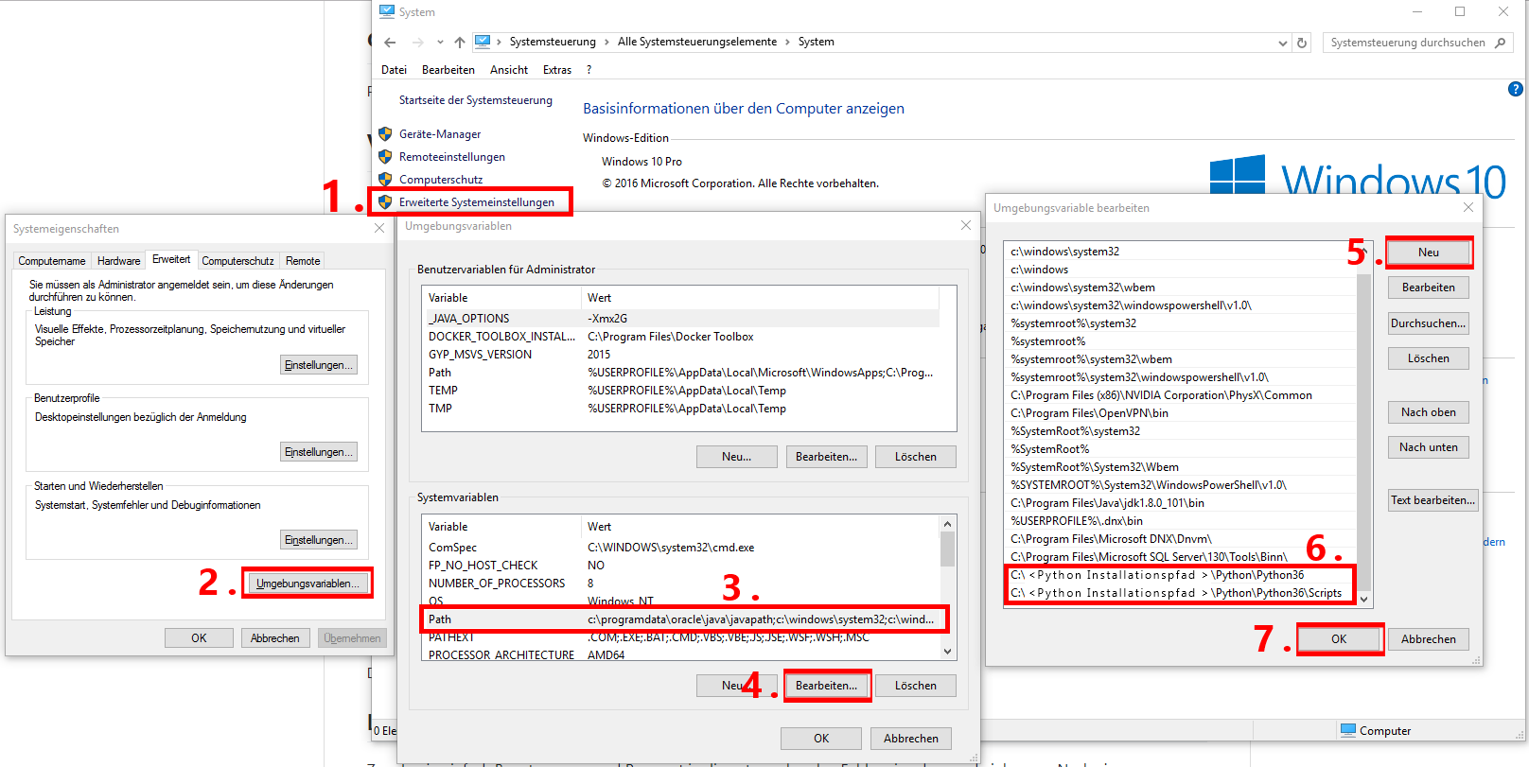Select ComSpec system variable row
This screenshot has width=1529, height=767.
682,548
